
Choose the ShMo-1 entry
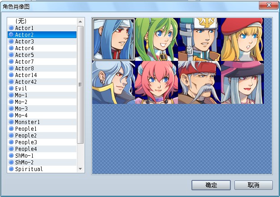[x=42, y=155]
